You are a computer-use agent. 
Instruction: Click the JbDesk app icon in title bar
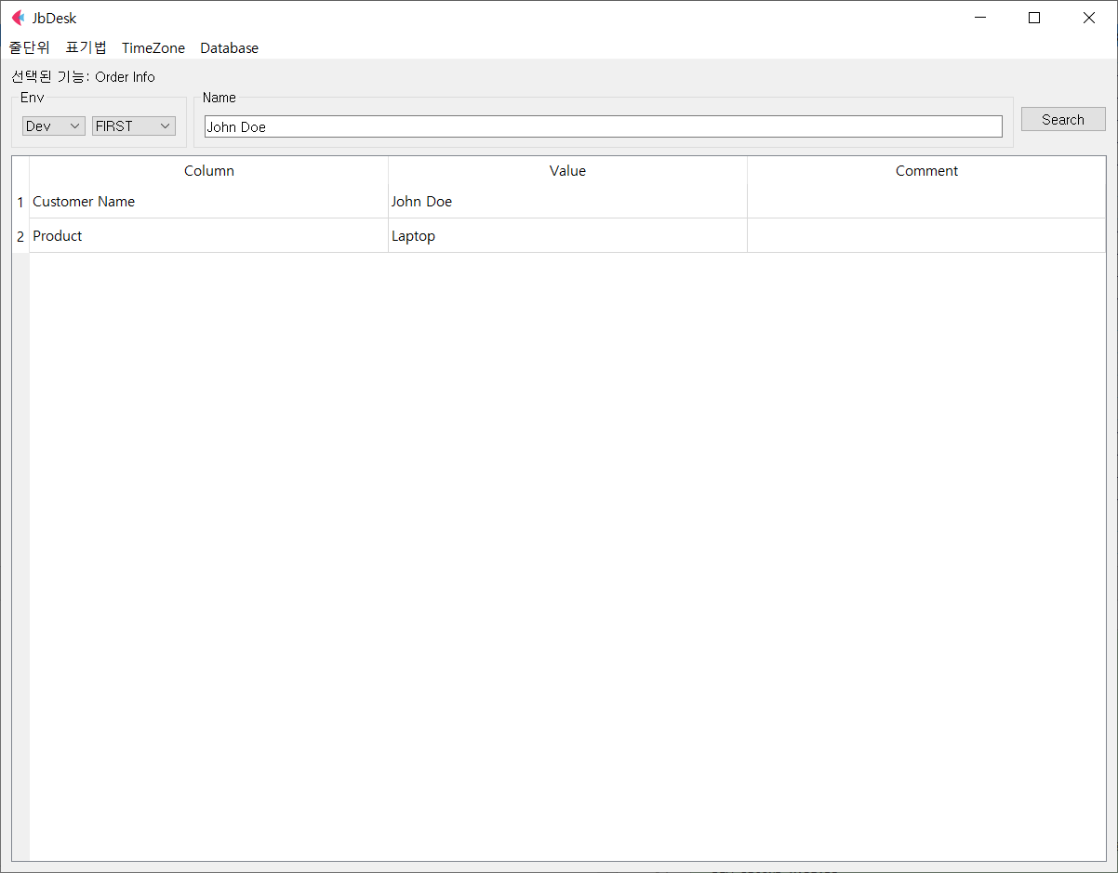tap(18, 18)
